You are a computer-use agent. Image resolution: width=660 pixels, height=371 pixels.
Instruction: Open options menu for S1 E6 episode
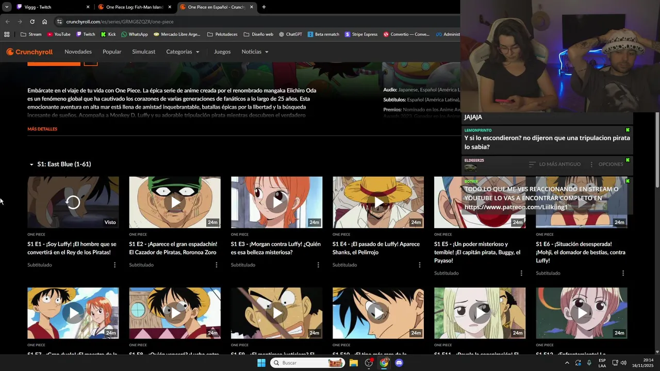[x=623, y=273]
